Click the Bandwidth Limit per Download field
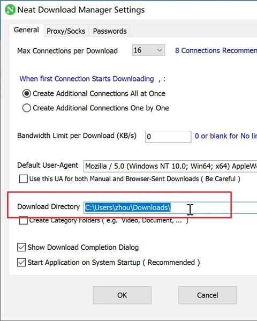 tap(168, 137)
